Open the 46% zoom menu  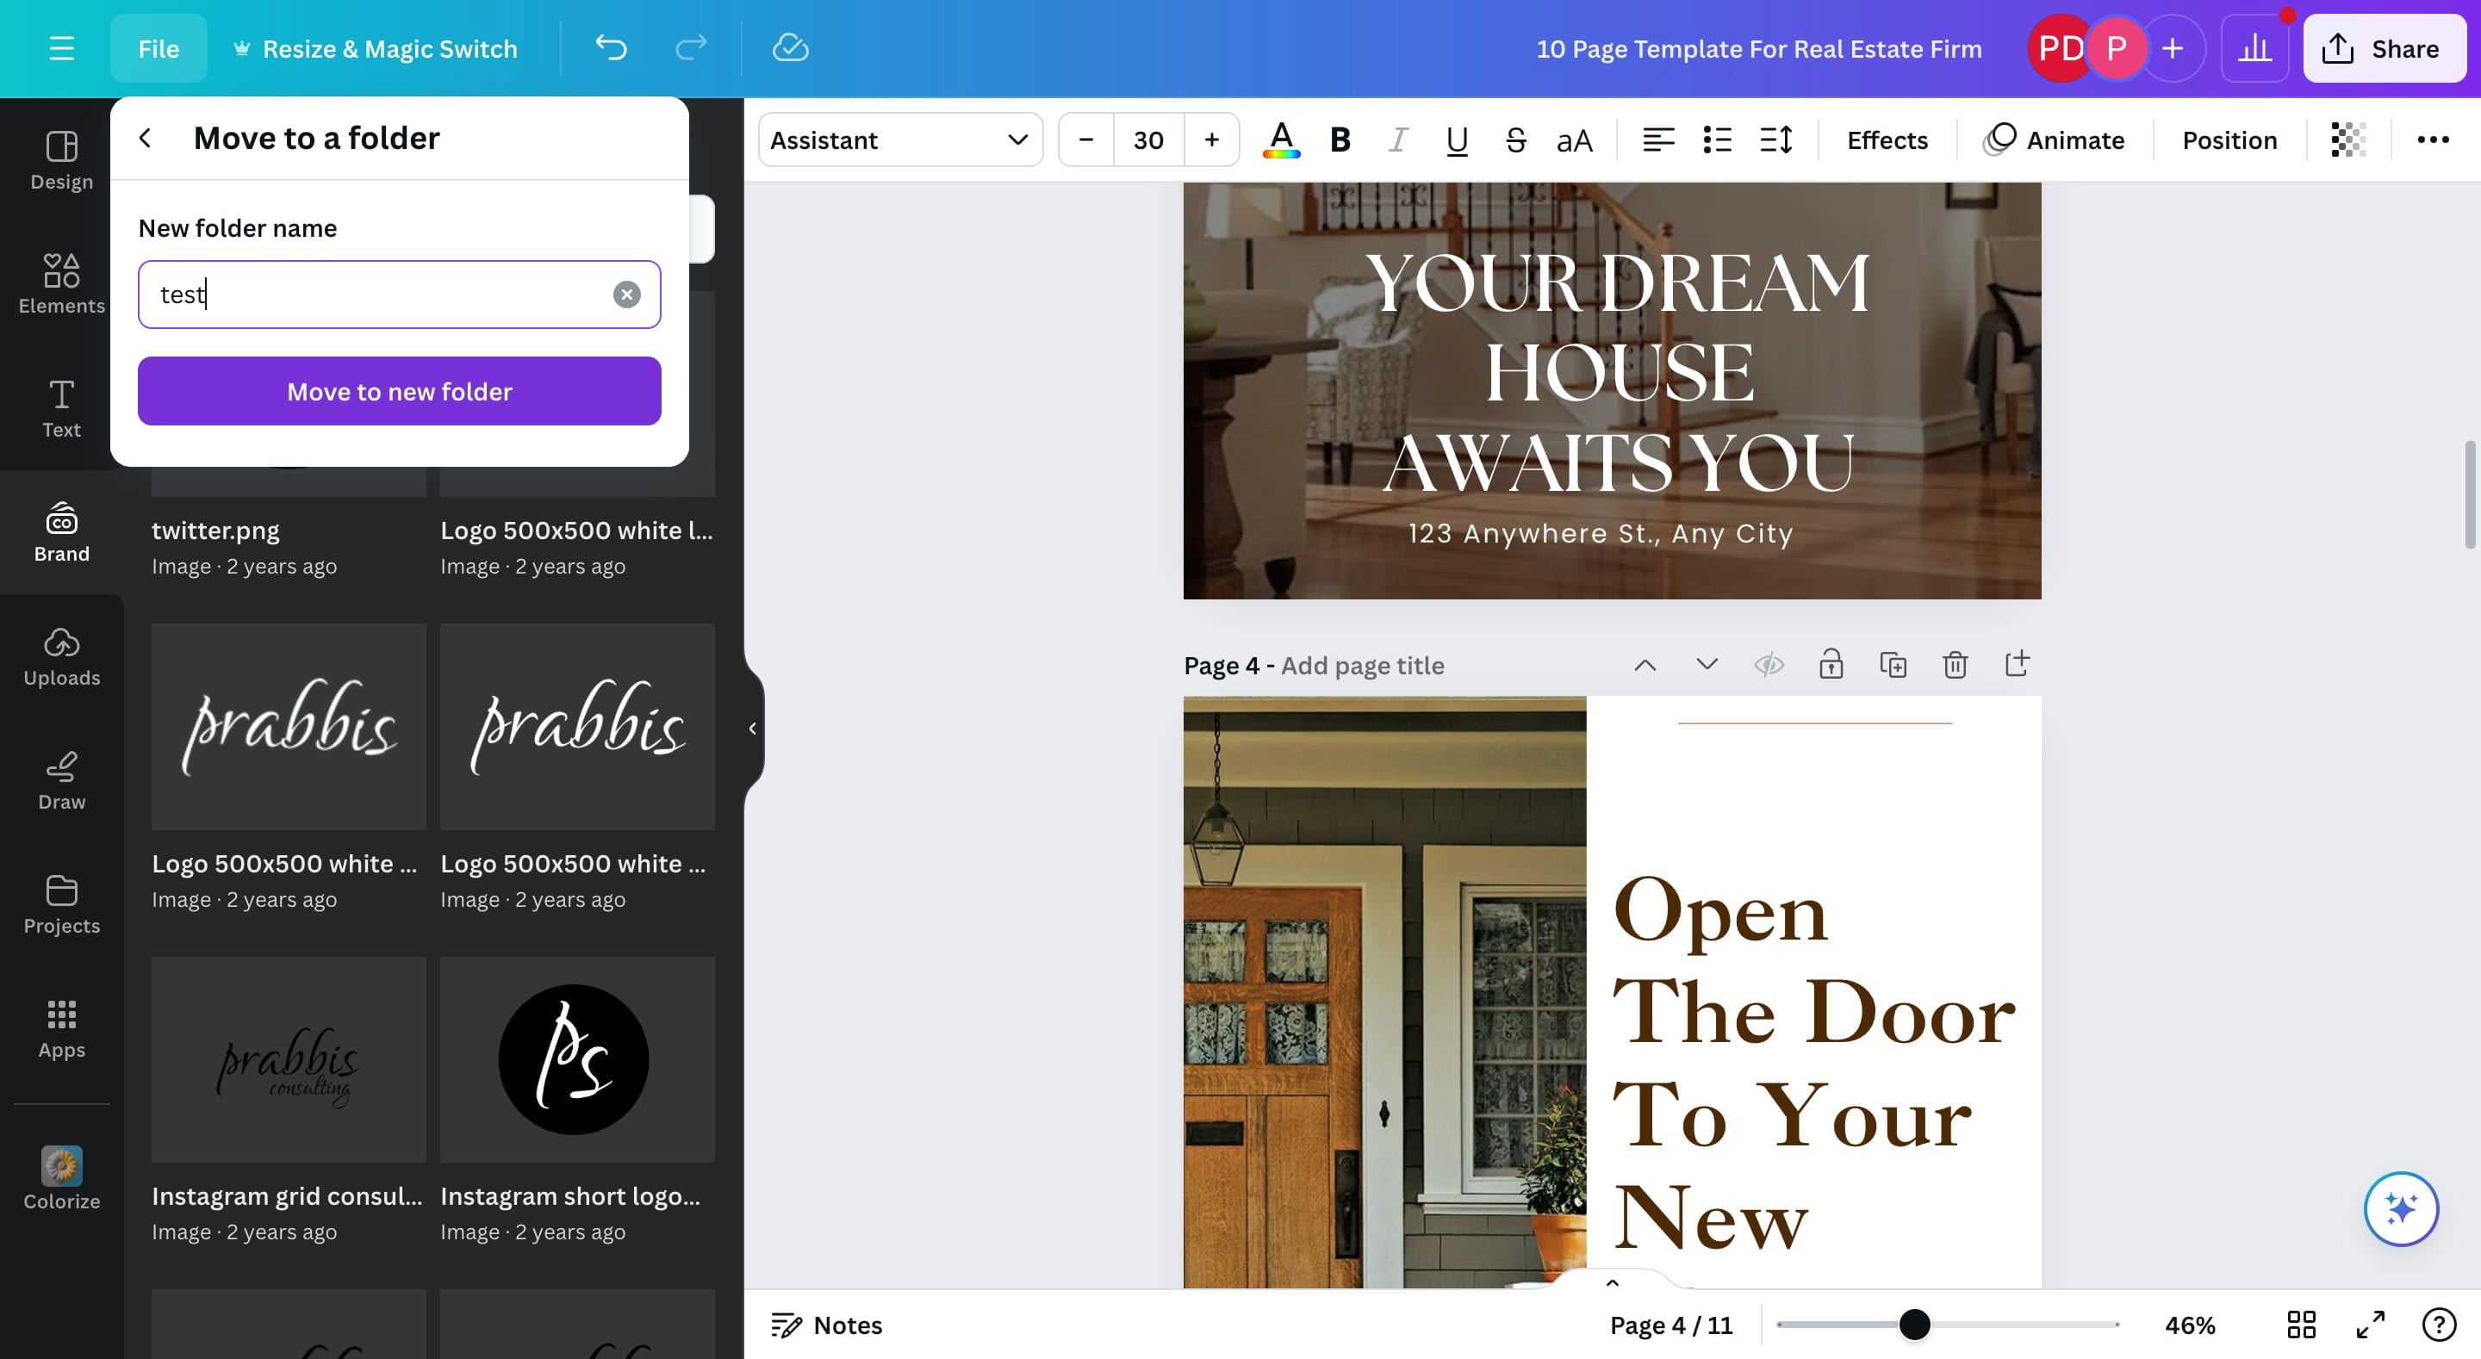click(2189, 1325)
